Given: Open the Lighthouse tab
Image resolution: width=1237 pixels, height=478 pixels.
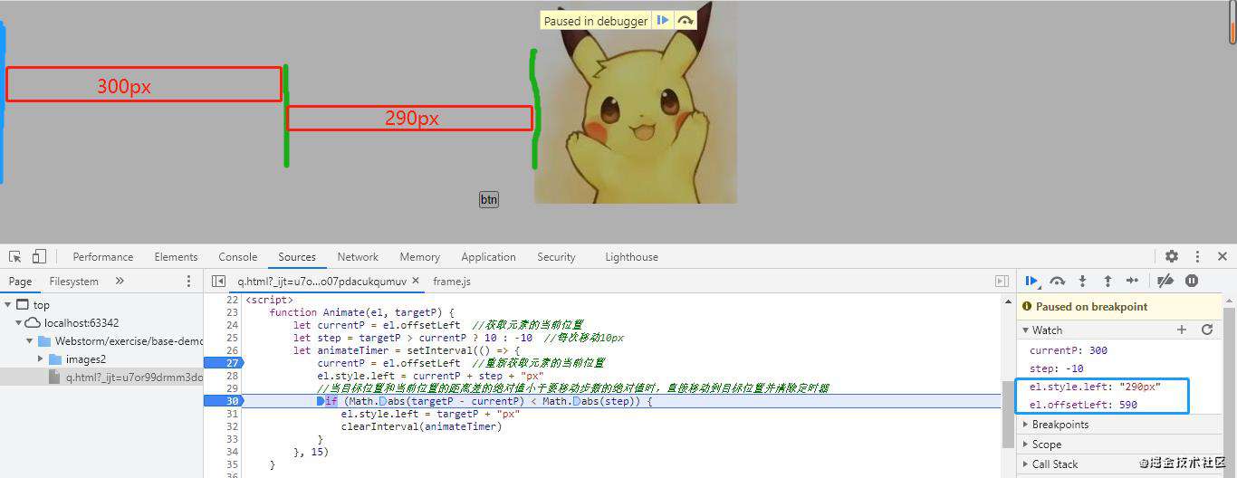Looking at the screenshot, I should pyautogui.click(x=631, y=257).
